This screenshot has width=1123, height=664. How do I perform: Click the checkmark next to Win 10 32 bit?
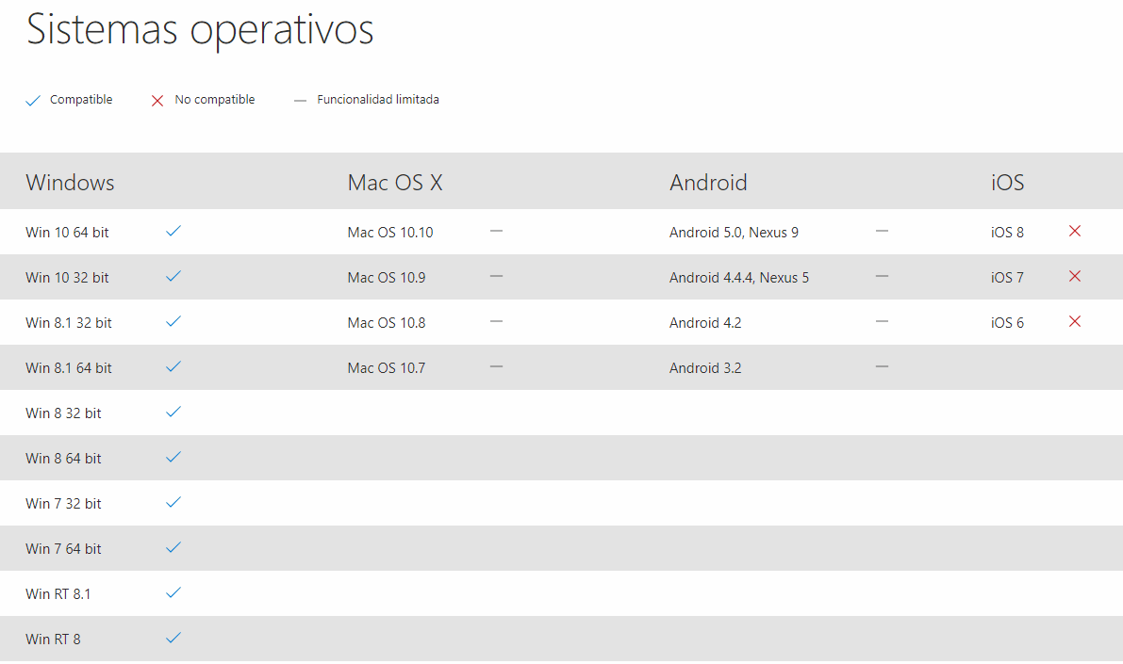[173, 276]
